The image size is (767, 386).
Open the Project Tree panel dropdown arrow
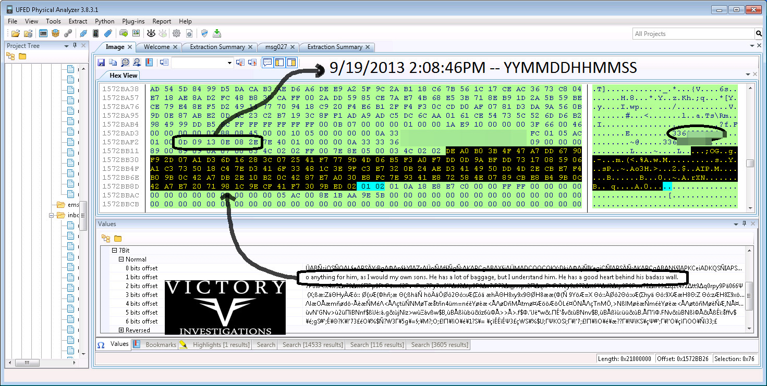pyautogui.click(x=66, y=46)
